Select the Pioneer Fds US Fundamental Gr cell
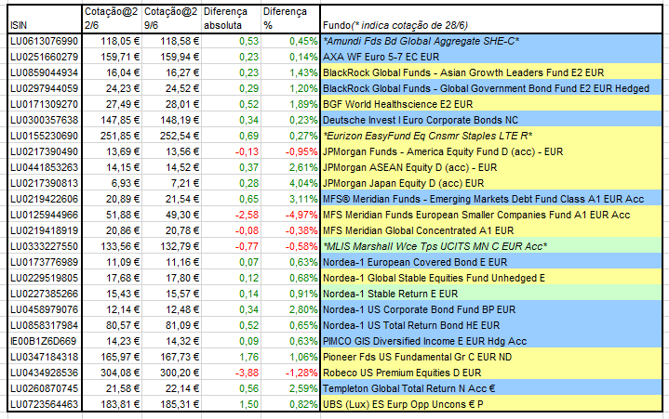This screenshot has width=669, height=419. pyautogui.click(x=491, y=357)
